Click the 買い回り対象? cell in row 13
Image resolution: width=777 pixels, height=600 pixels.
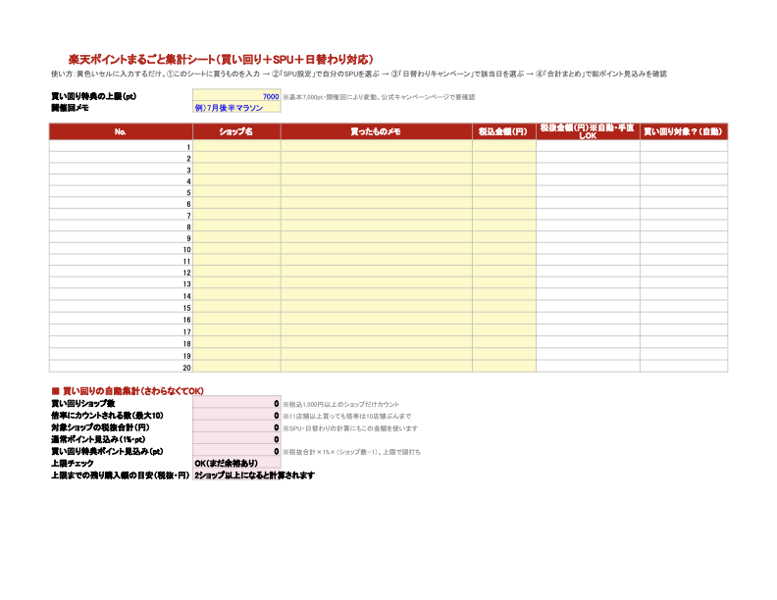(684, 283)
